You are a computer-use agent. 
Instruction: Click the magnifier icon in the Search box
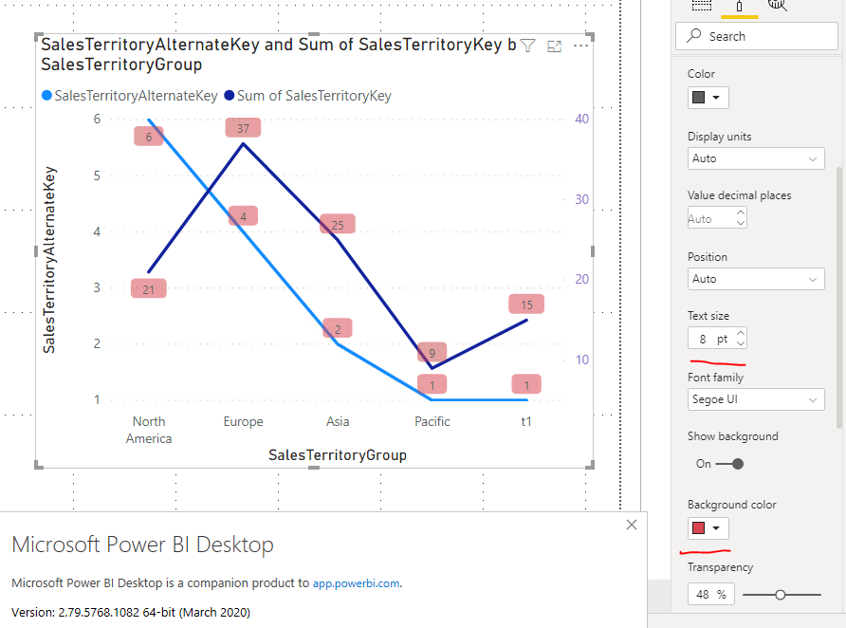tap(694, 36)
